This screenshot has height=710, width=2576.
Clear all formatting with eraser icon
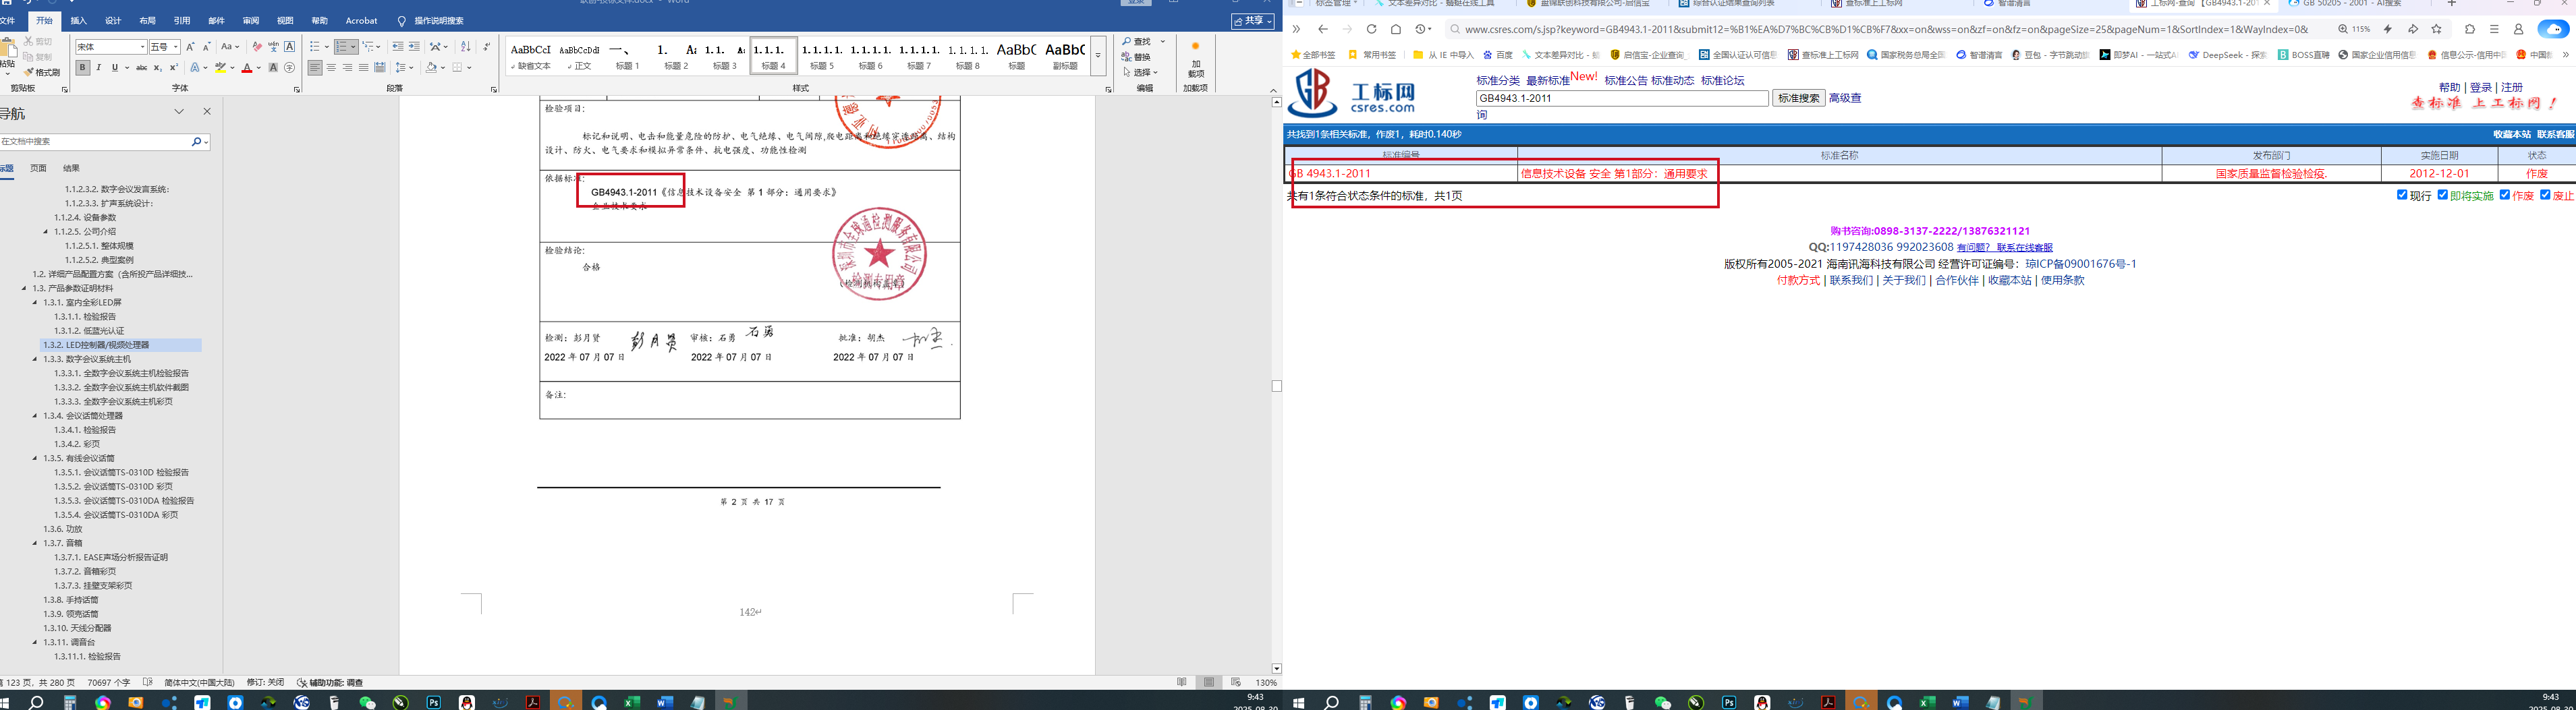(257, 47)
